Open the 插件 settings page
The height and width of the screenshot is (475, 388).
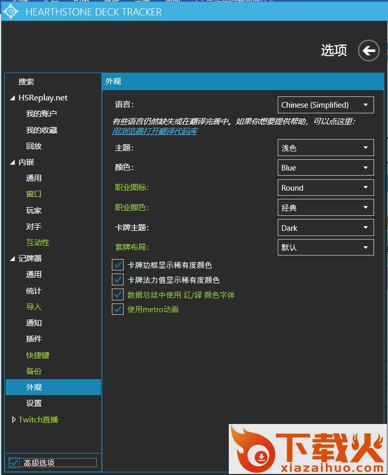tap(33, 338)
